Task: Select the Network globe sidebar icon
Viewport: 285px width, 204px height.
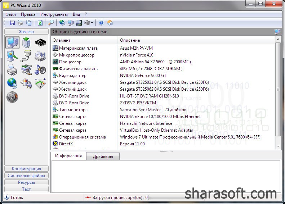Action: click(x=12, y=83)
